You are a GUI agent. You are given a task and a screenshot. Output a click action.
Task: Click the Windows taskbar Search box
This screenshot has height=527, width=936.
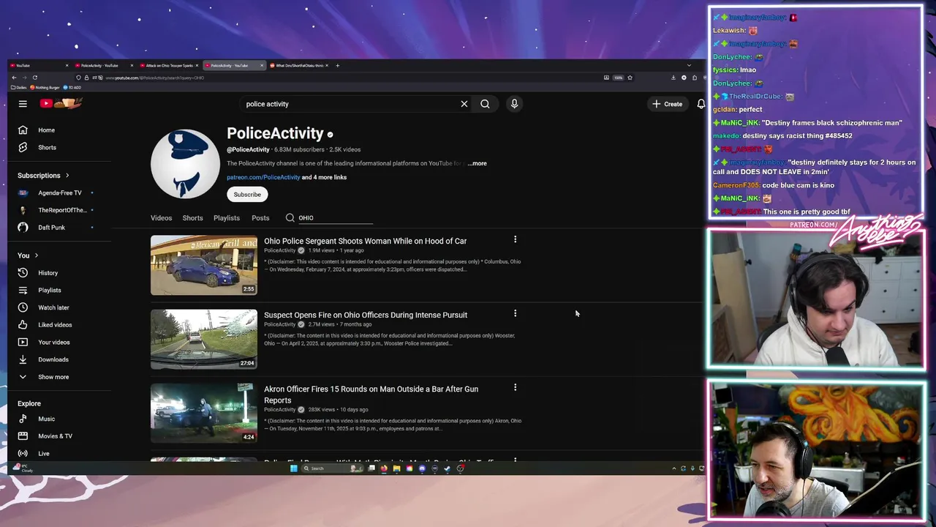pyautogui.click(x=332, y=468)
